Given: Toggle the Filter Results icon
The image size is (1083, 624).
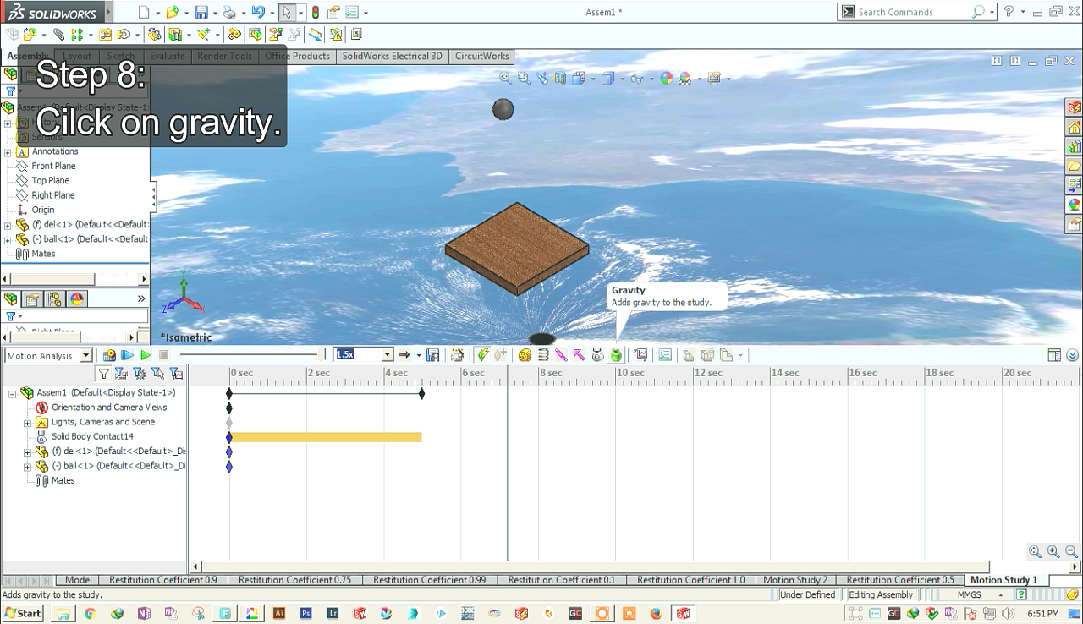Looking at the screenshot, I should click(176, 373).
